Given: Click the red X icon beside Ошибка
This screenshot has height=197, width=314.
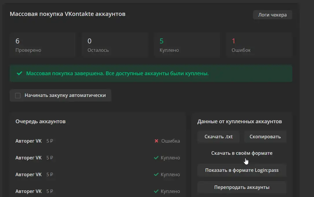Looking at the screenshot, I should tap(156, 141).
